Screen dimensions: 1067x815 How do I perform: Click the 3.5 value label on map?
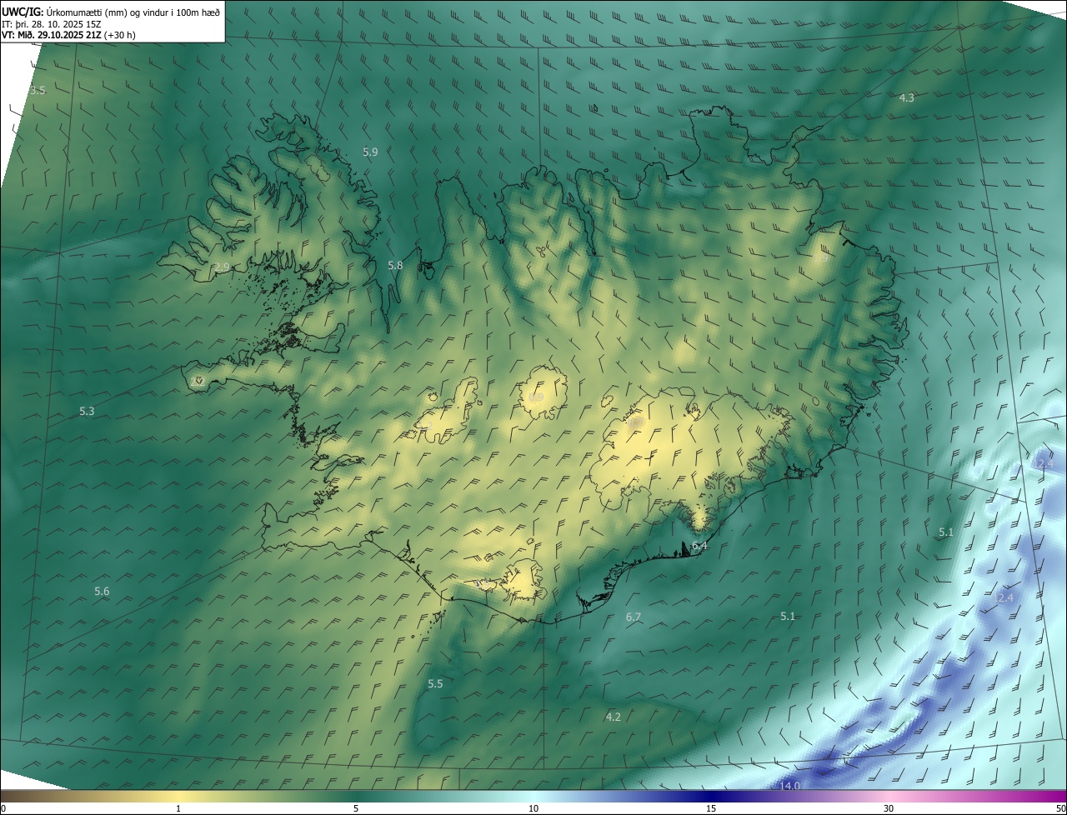38,90
